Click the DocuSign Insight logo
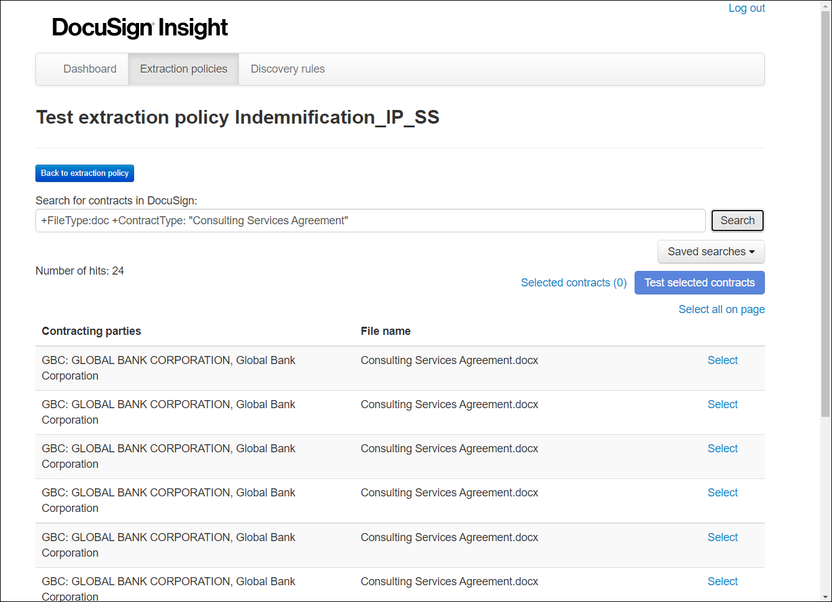Image resolution: width=832 pixels, height=602 pixels. 139,27
